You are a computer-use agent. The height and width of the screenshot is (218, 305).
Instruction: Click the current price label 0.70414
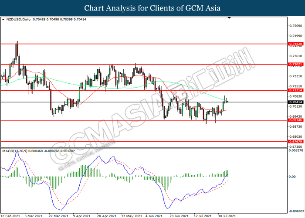click(x=296, y=102)
